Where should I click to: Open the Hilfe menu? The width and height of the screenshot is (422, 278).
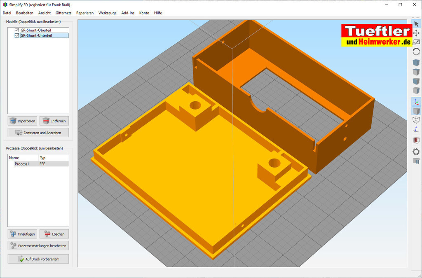[158, 13]
